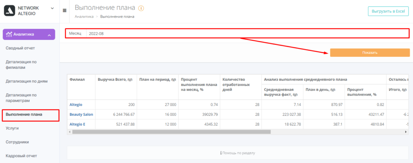Click Выгрузить в Excel button
413x163 pixels.
[388, 12]
